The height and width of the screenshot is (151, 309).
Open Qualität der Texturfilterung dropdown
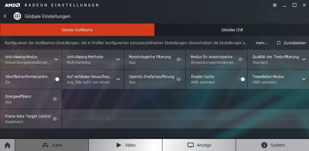(303, 59)
